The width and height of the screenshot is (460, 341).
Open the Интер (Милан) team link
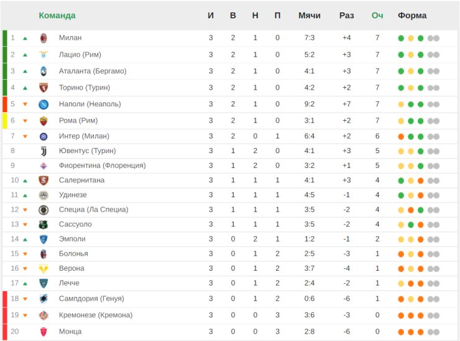(x=84, y=136)
